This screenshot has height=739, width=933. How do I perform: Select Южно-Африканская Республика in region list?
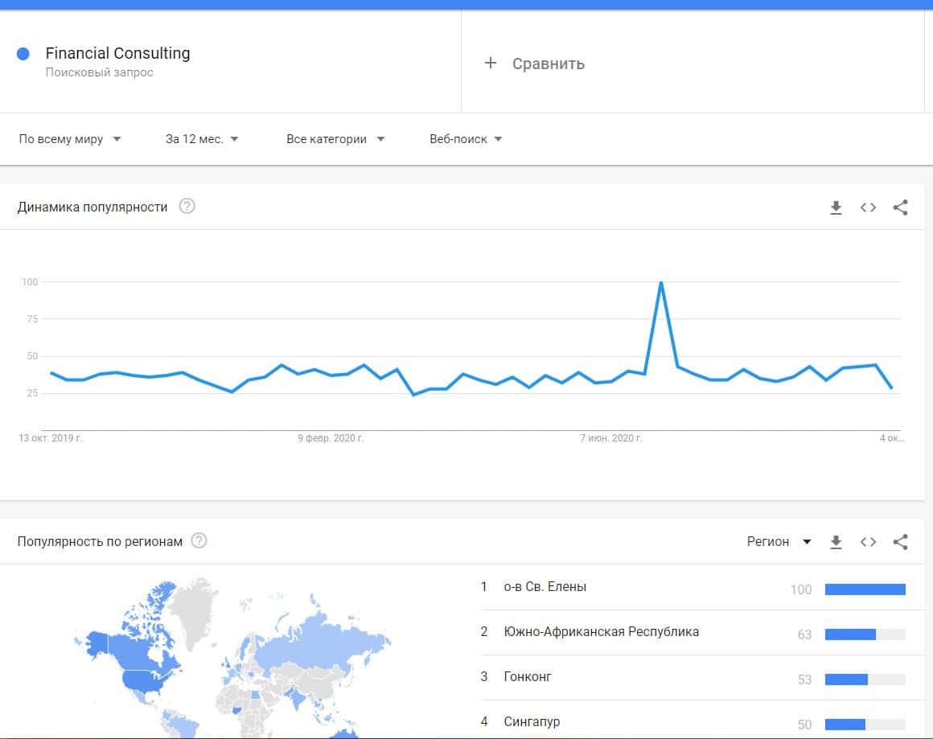click(601, 632)
